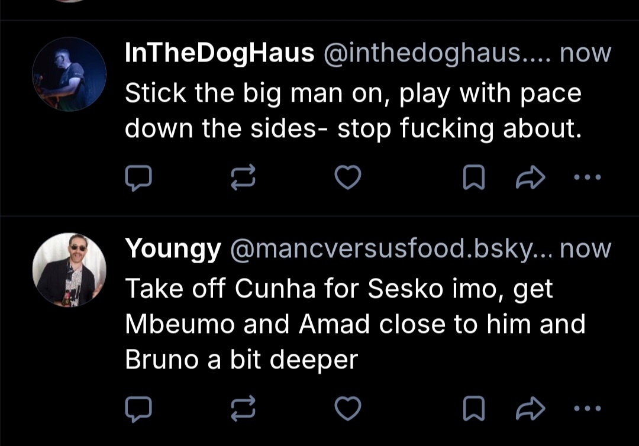This screenshot has height=446, width=639.
Task: Repost Youngy's post about Sesko
Action: (x=243, y=408)
